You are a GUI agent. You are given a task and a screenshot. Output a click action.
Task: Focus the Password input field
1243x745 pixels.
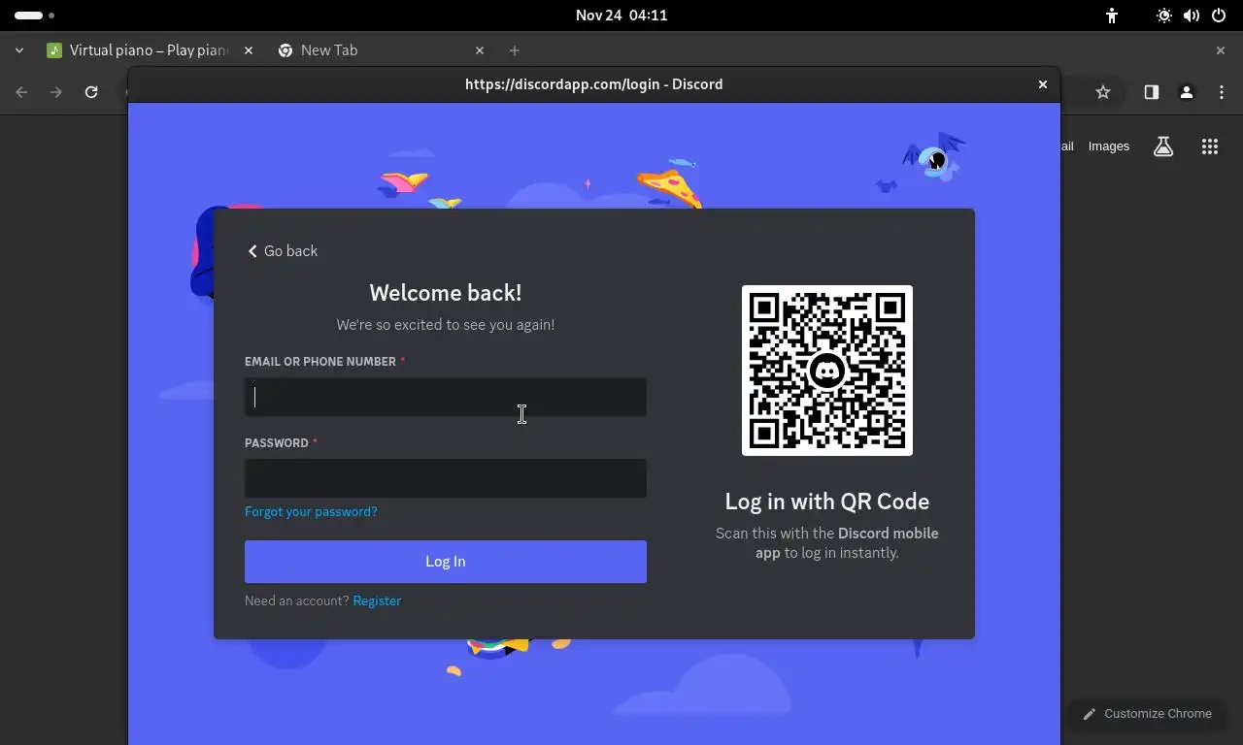(446, 478)
